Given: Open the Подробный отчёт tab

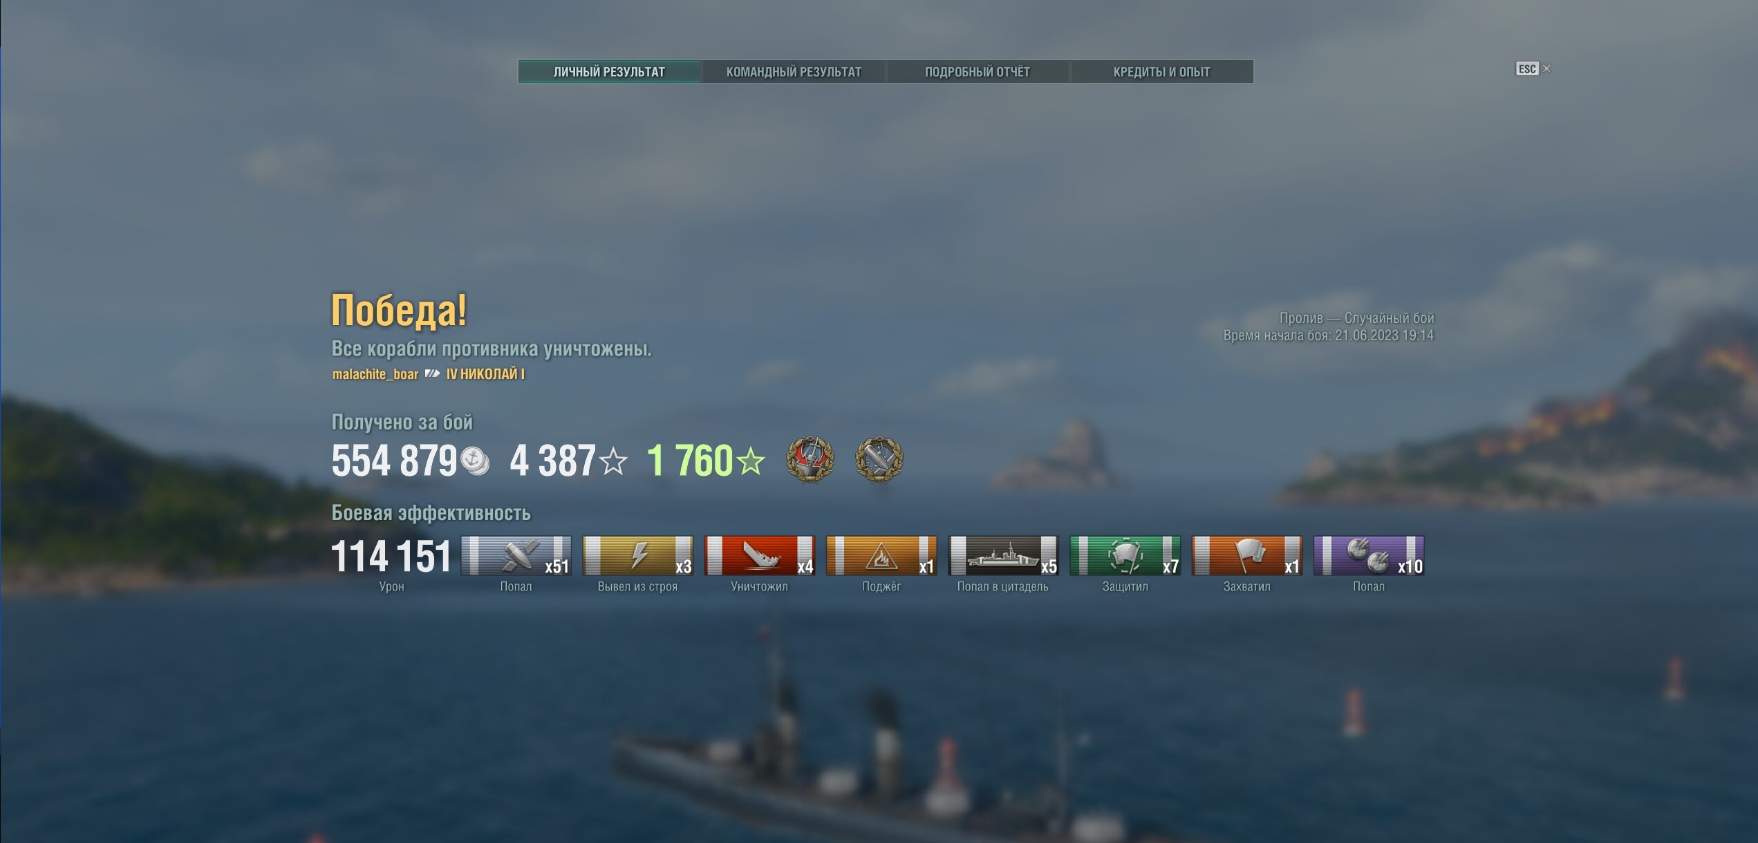Looking at the screenshot, I should tap(978, 72).
